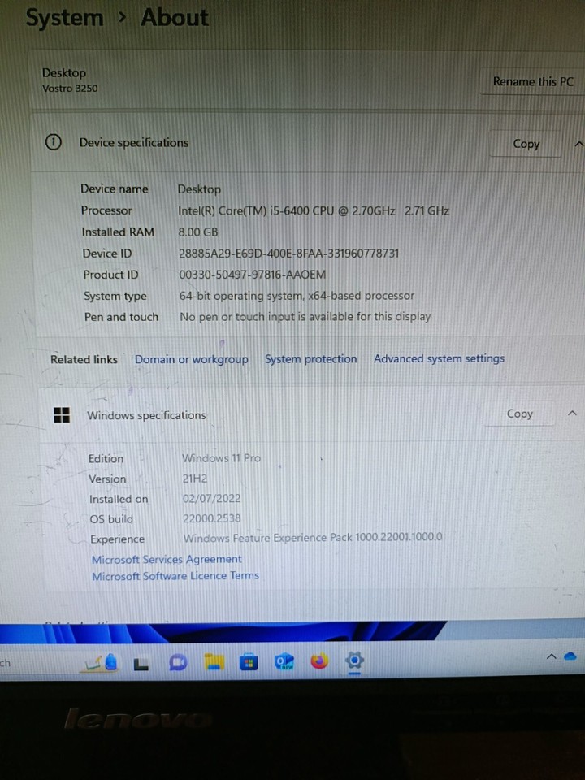Select the System type 64-bit value
Image resolution: width=585 pixels, height=780 pixels.
click(297, 296)
